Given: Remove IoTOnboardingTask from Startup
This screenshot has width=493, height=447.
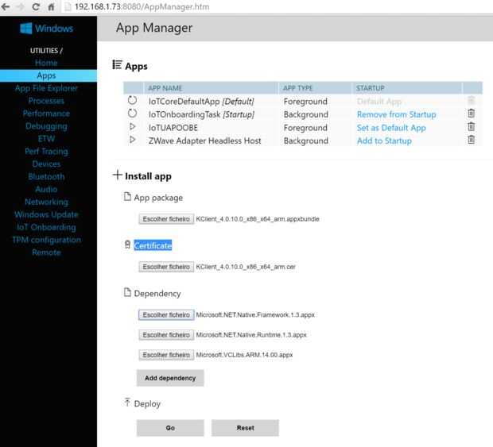Looking at the screenshot, I should tap(396, 114).
